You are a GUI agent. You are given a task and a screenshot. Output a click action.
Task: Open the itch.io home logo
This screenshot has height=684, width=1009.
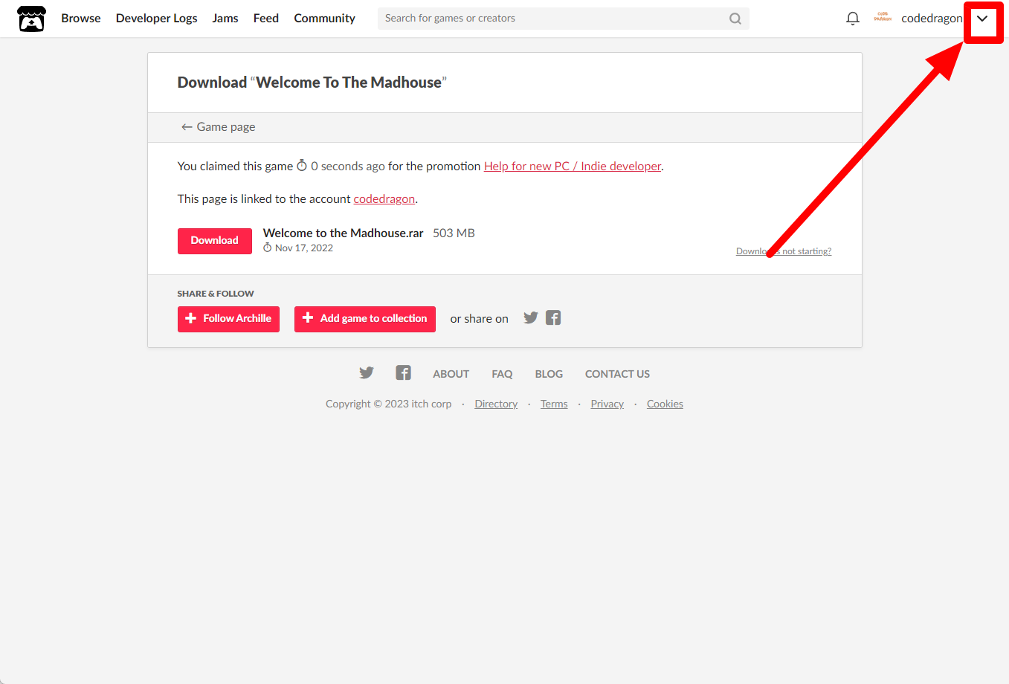pyautogui.click(x=31, y=19)
